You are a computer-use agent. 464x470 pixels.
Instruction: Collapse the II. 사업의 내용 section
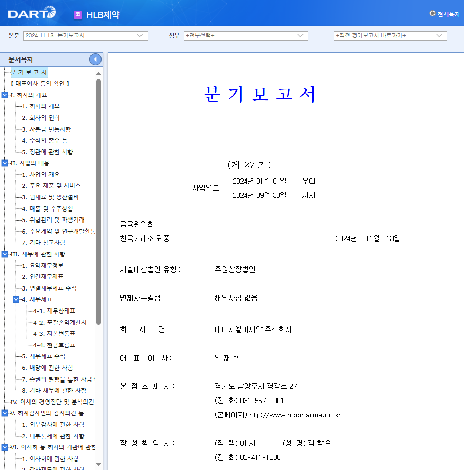5,163
